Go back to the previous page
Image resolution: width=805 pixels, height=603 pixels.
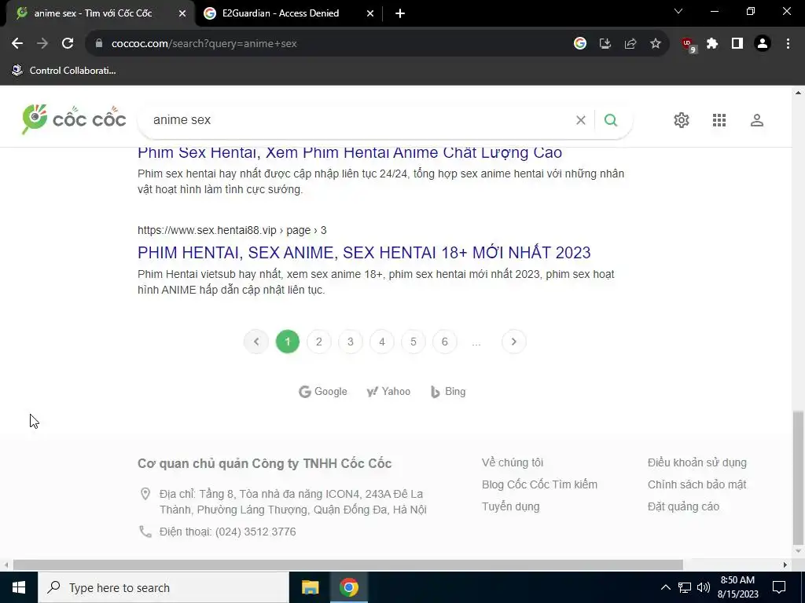pyautogui.click(x=17, y=44)
